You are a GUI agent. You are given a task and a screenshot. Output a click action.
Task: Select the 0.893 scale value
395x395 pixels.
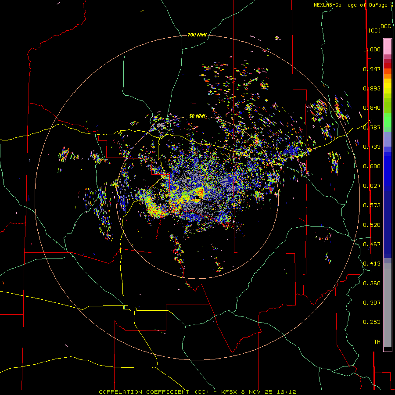[x=372, y=88]
